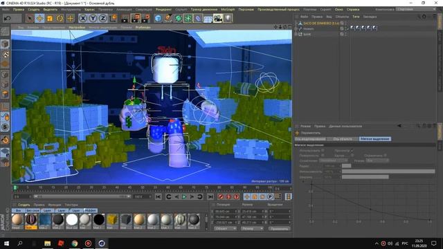Image resolution: width=443 pixels, height=249 pixels.
Task: Switch to Все material tab
Action: [x=18, y=210]
